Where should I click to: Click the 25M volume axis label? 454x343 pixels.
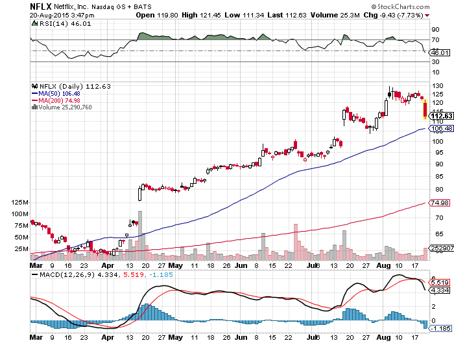(x=21, y=249)
